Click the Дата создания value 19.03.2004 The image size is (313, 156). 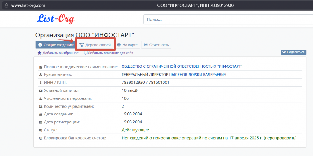(x=132, y=114)
